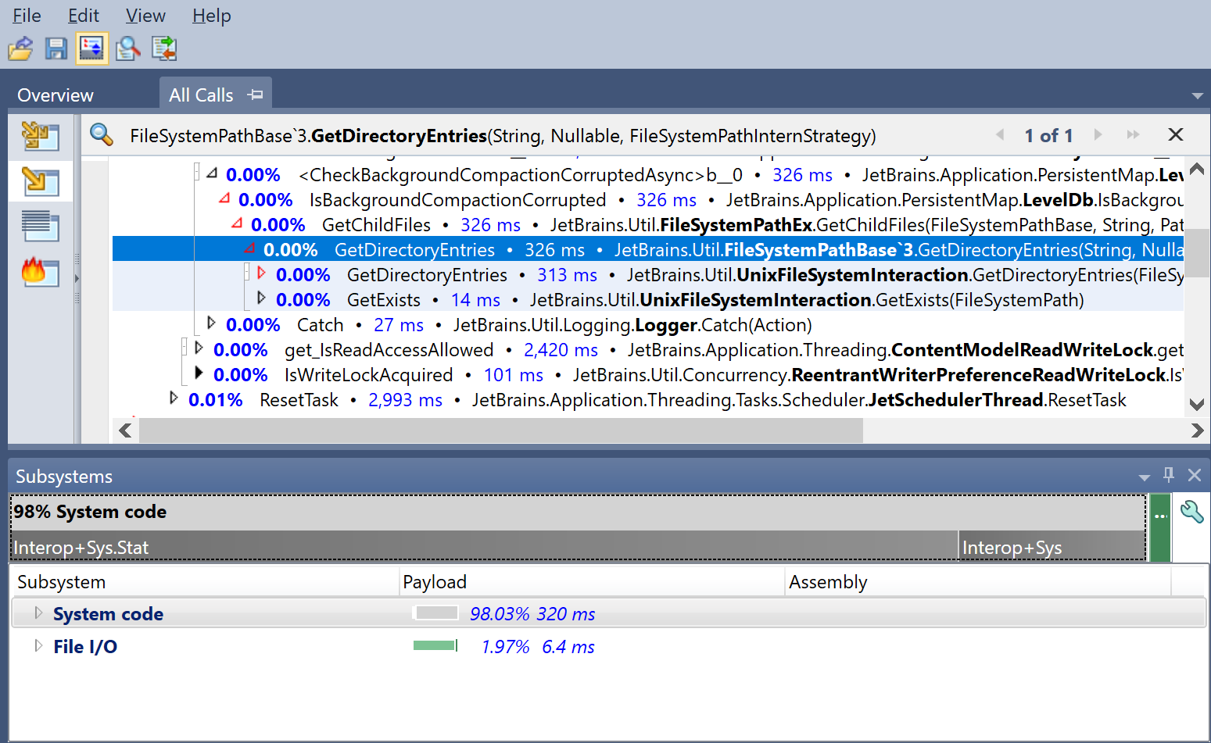This screenshot has width=1211, height=743.
Task: Click the 2,993 ms timing link for ResetTask
Action: click(x=405, y=399)
